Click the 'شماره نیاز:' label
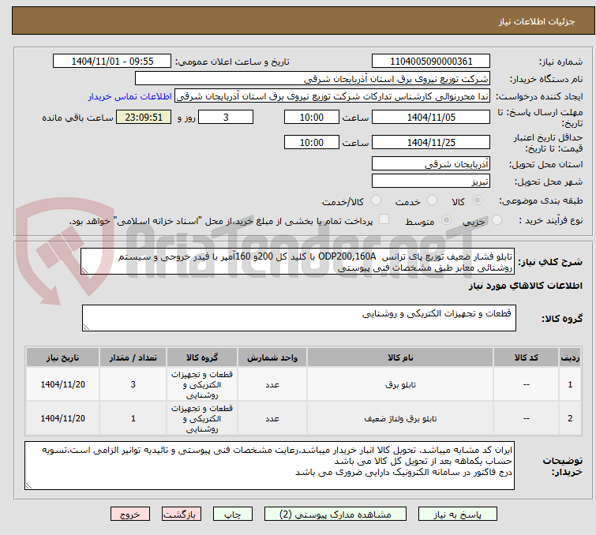 coord(560,62)
